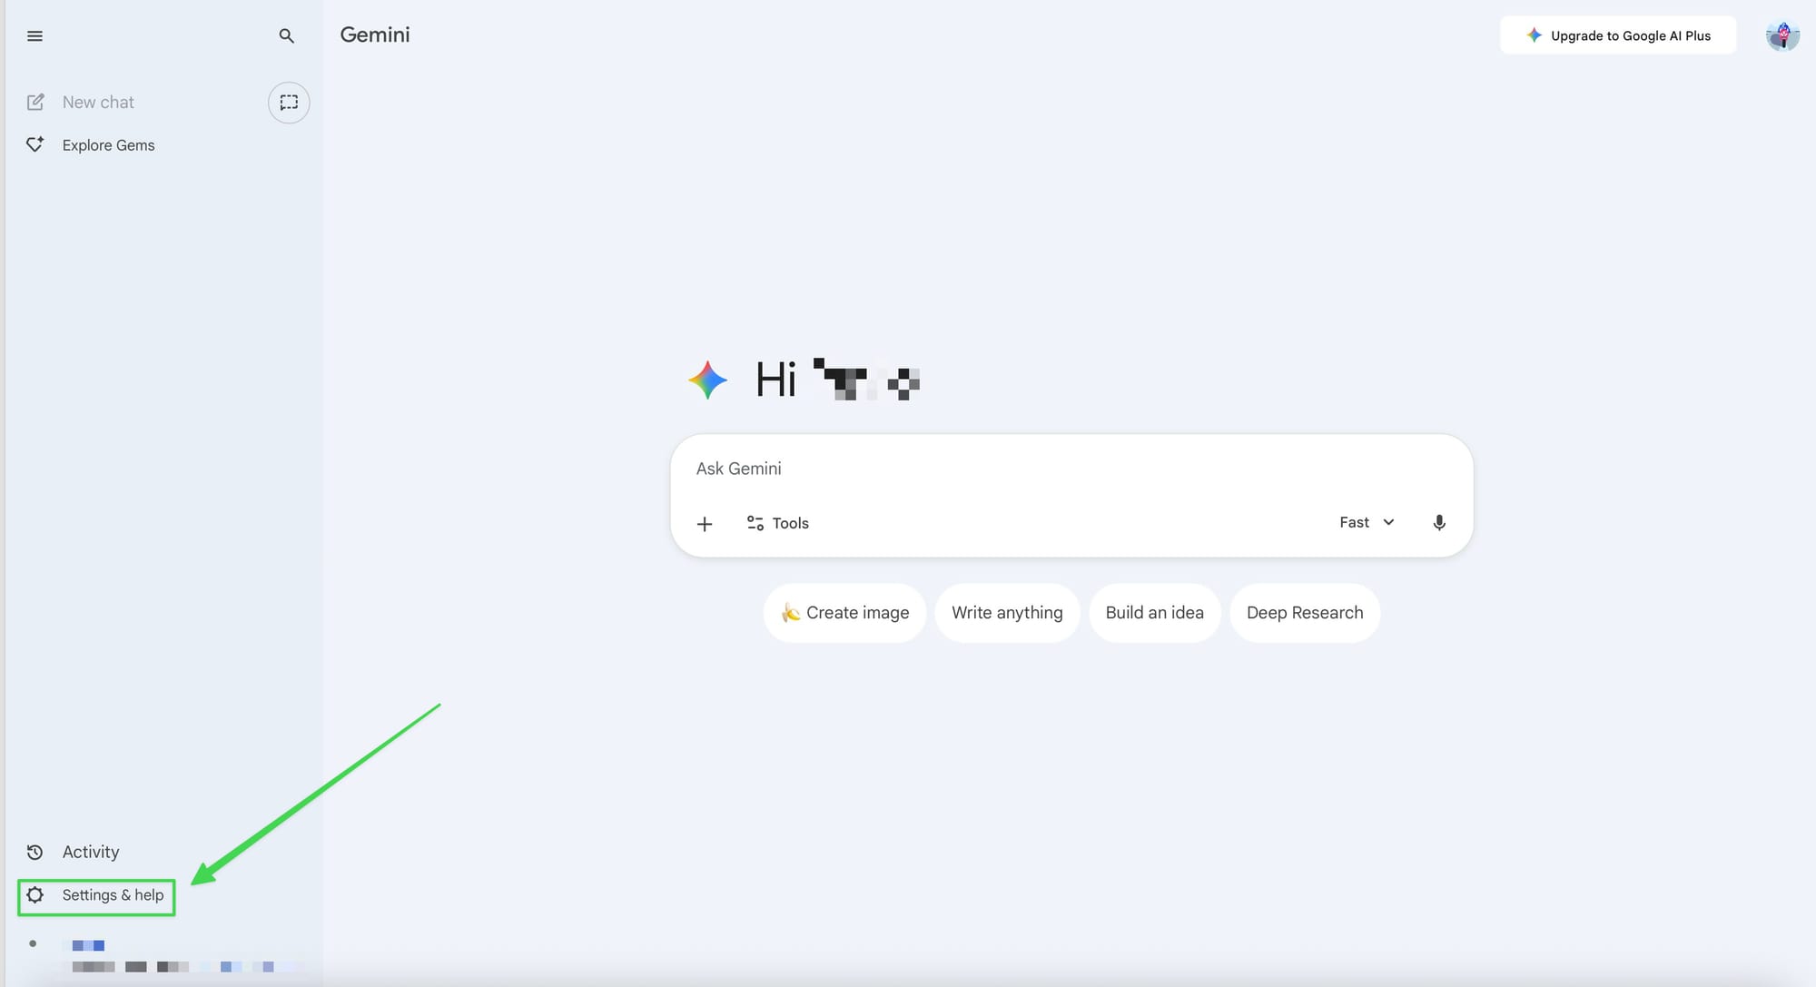This screenshot has height=987, width=1816.
Task: Start a Deep Research session
Action: pos(1305,612)
